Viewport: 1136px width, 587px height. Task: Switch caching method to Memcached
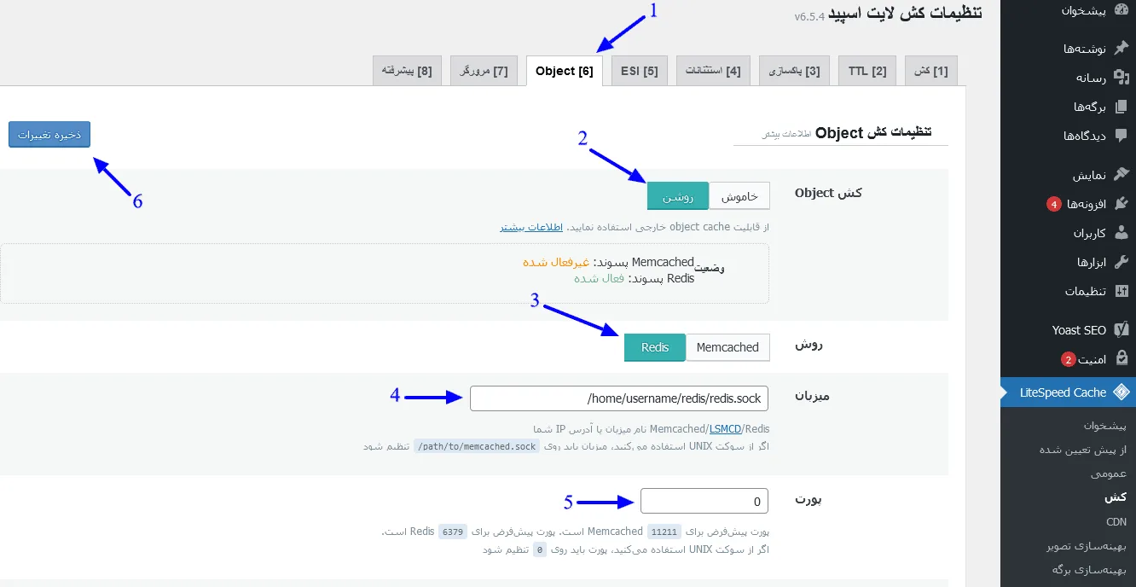pos(727,347)
